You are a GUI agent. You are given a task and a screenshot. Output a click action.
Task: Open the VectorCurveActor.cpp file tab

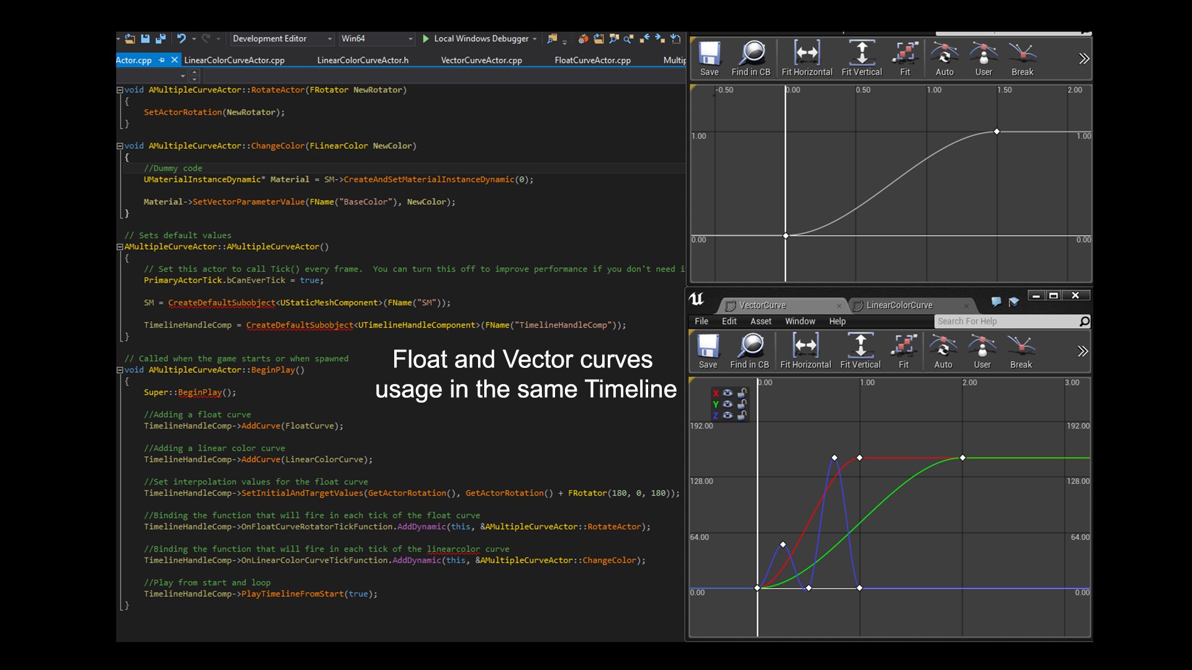pos(482,60)
